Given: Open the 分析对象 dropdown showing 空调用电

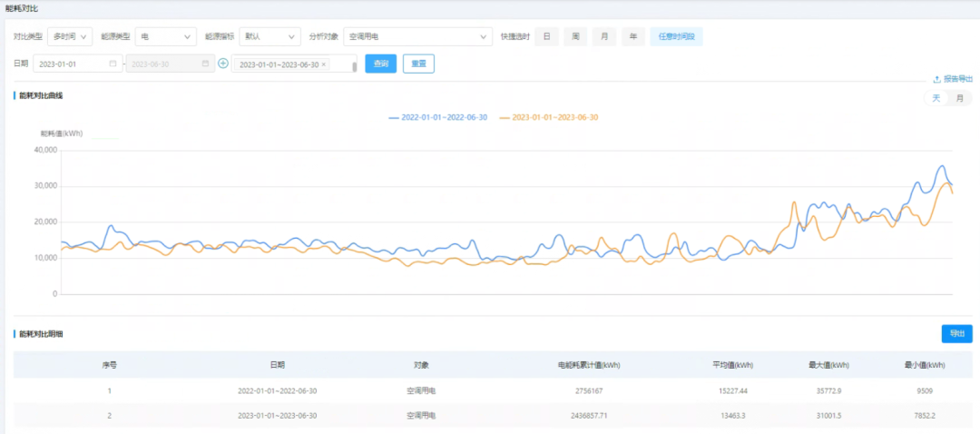Looking at the screenshot, I should click(x=417, y=36).
